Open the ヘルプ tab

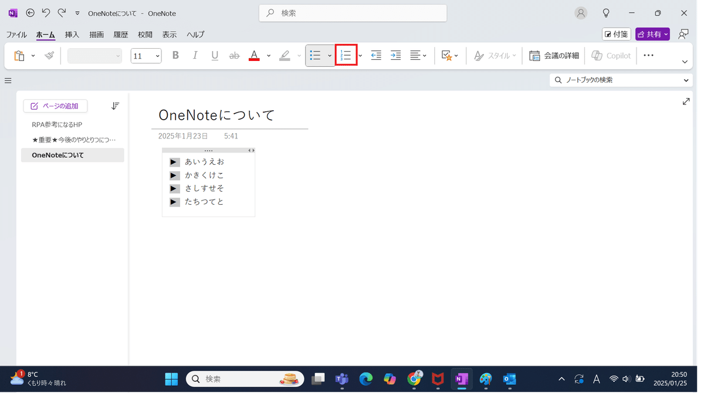195,35
